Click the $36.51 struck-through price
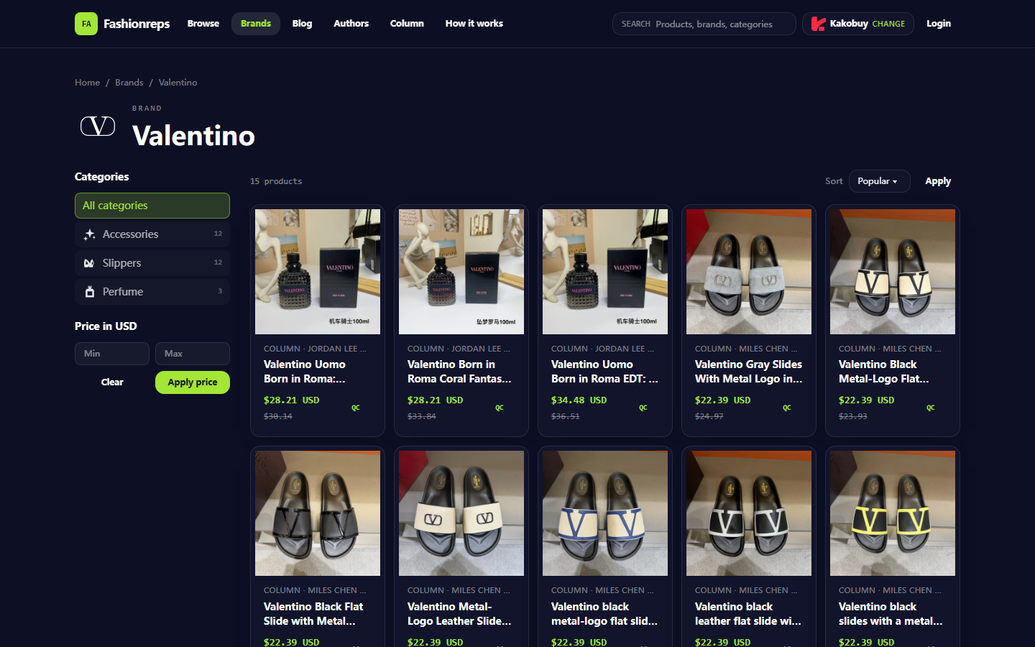1035x647 pixels. (x=566, y=416)
